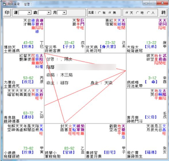Click the 壬戌 stem-branch label
The width and height of the screenshot is (169, 161).
(165, 115)
